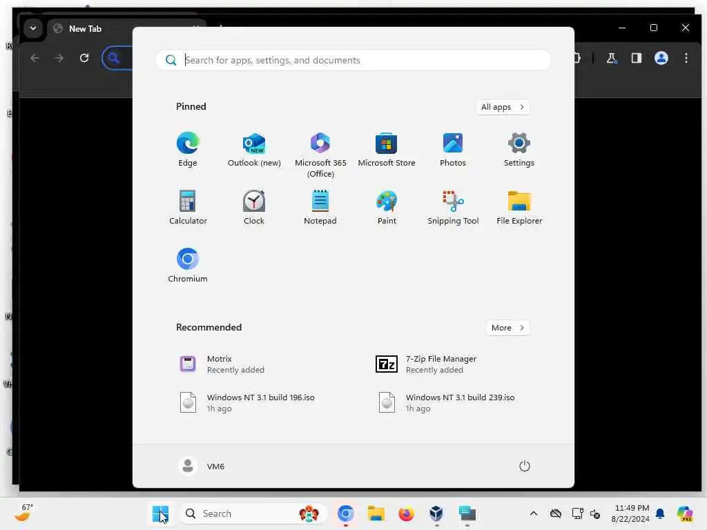The image size is (707, 530).
Task: Open Settings from pinned apps
Action: point(519,150)
